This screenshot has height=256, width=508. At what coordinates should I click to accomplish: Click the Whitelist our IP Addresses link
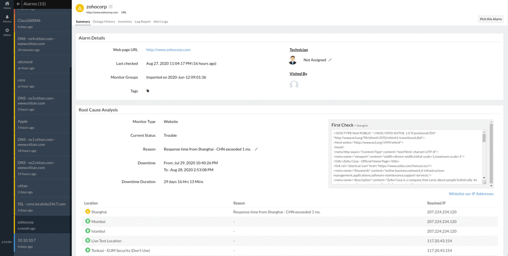(x=471, y=194)
